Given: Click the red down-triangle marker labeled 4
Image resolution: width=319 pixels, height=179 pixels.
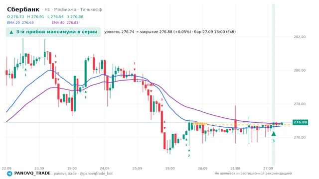Looking at the screenshot, I should 164,128.
